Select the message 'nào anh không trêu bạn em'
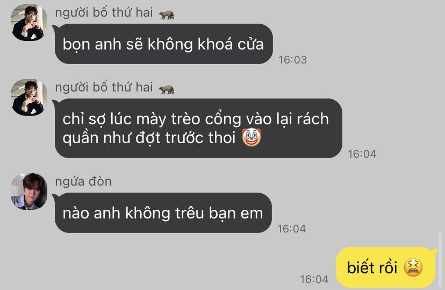 click(x=163, y=213)
